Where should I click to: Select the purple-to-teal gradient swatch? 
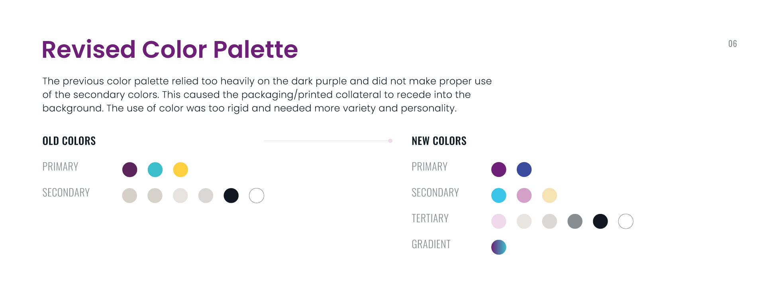(499, 247)
